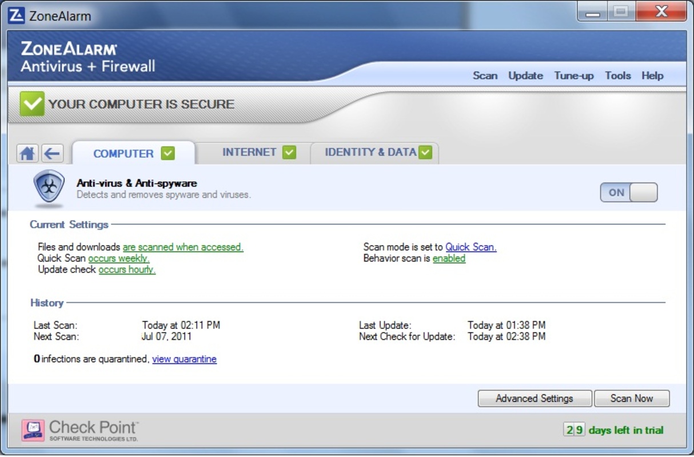Click the green checkmark on Internet tab

click(289, 153)
